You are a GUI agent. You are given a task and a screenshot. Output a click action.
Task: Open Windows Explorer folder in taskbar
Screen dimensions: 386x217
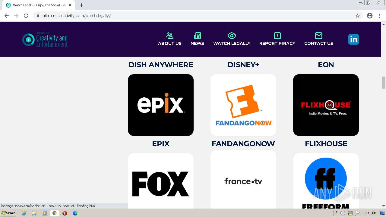click(x=34, y=213)
